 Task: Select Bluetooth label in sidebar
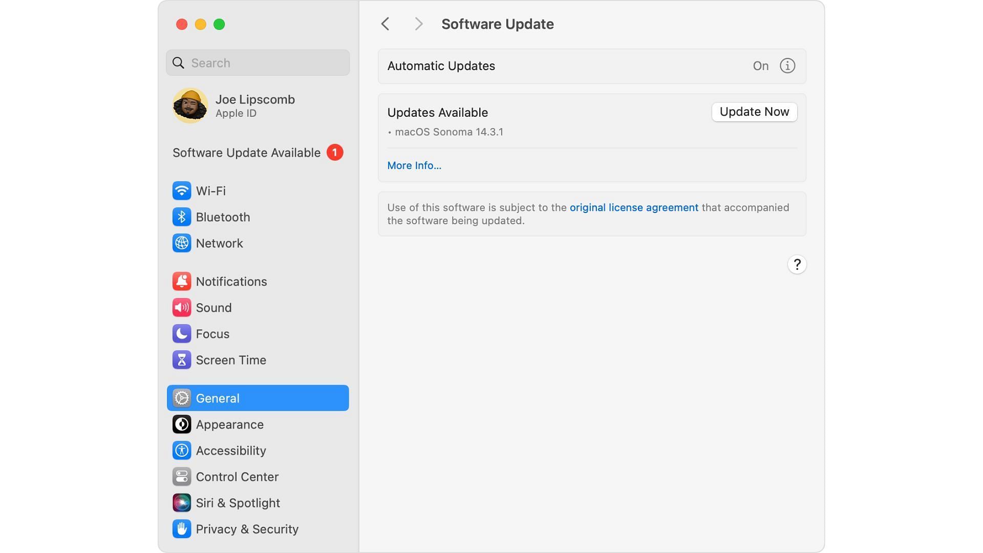pos(223,217)
